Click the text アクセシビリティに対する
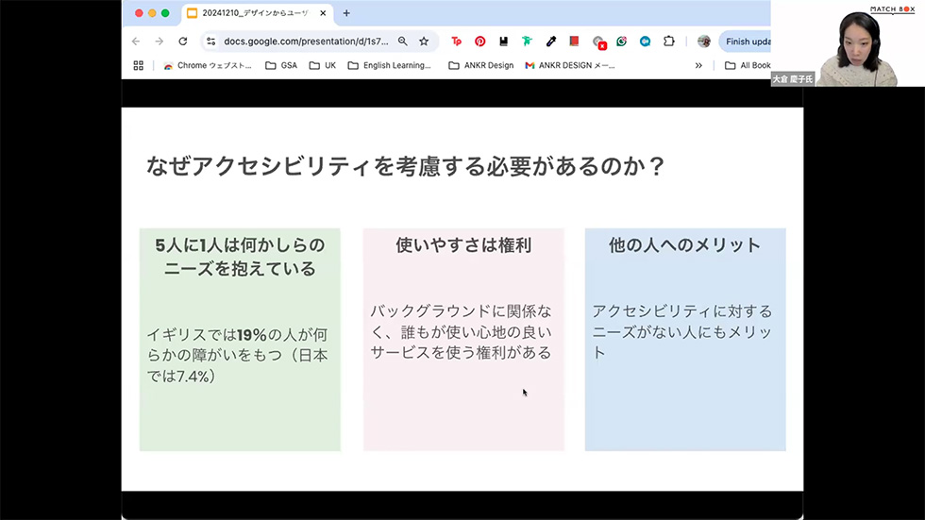The height and width of the screenshot is (520, 925). click(x=681, y=310)
